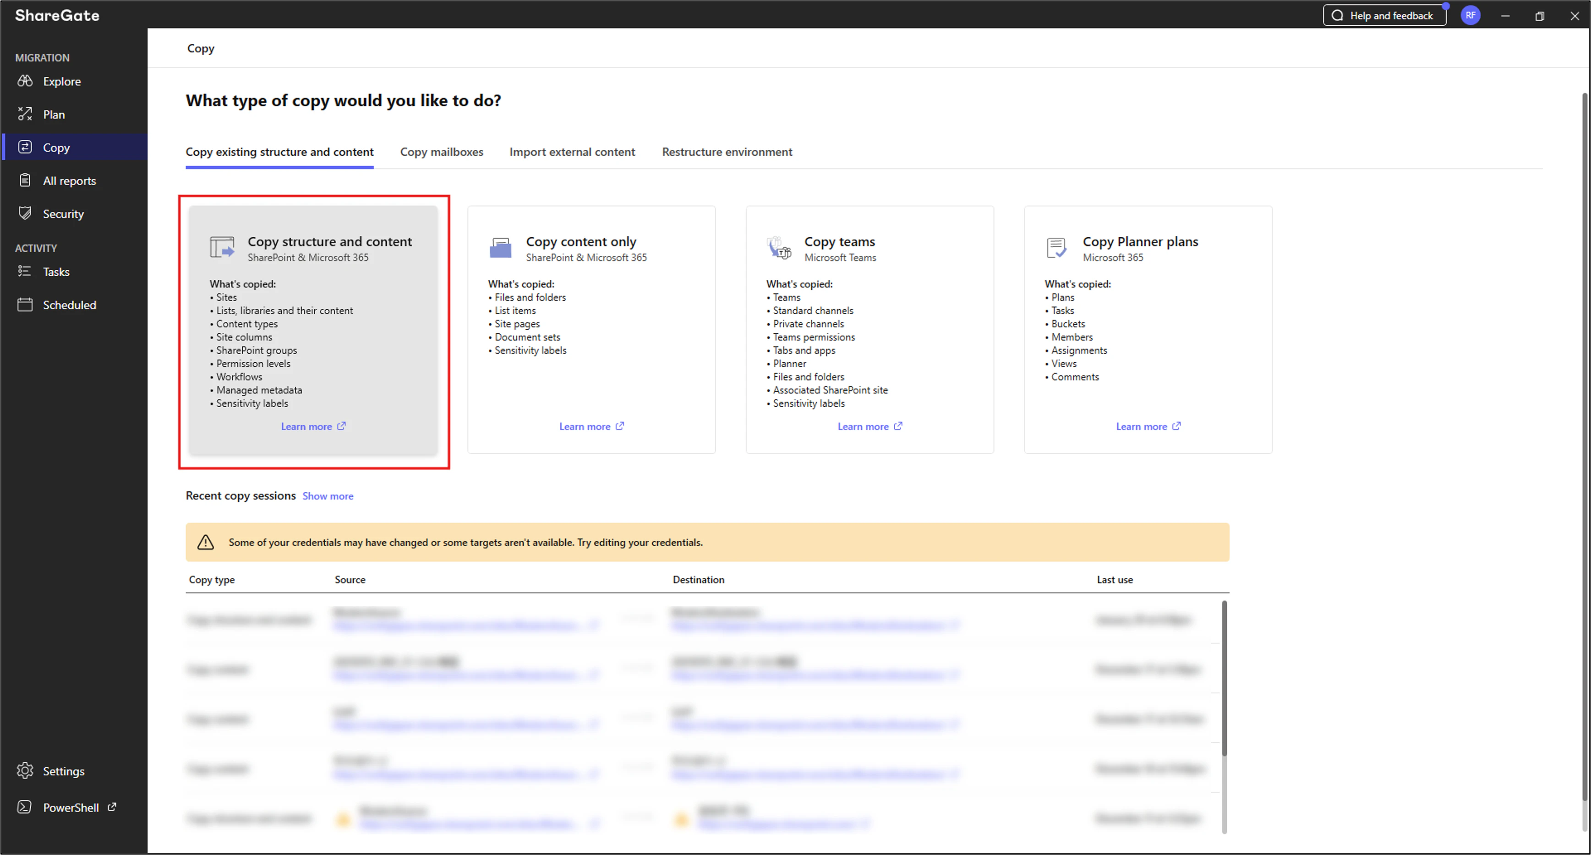
Task: Click the Destination column header
Action: (699, 580)
